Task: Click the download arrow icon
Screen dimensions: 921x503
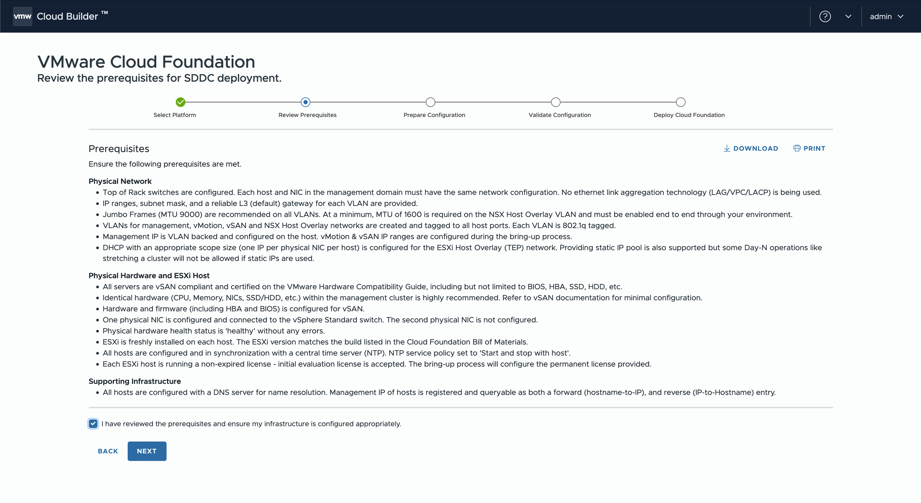Action: pos(726,148)
